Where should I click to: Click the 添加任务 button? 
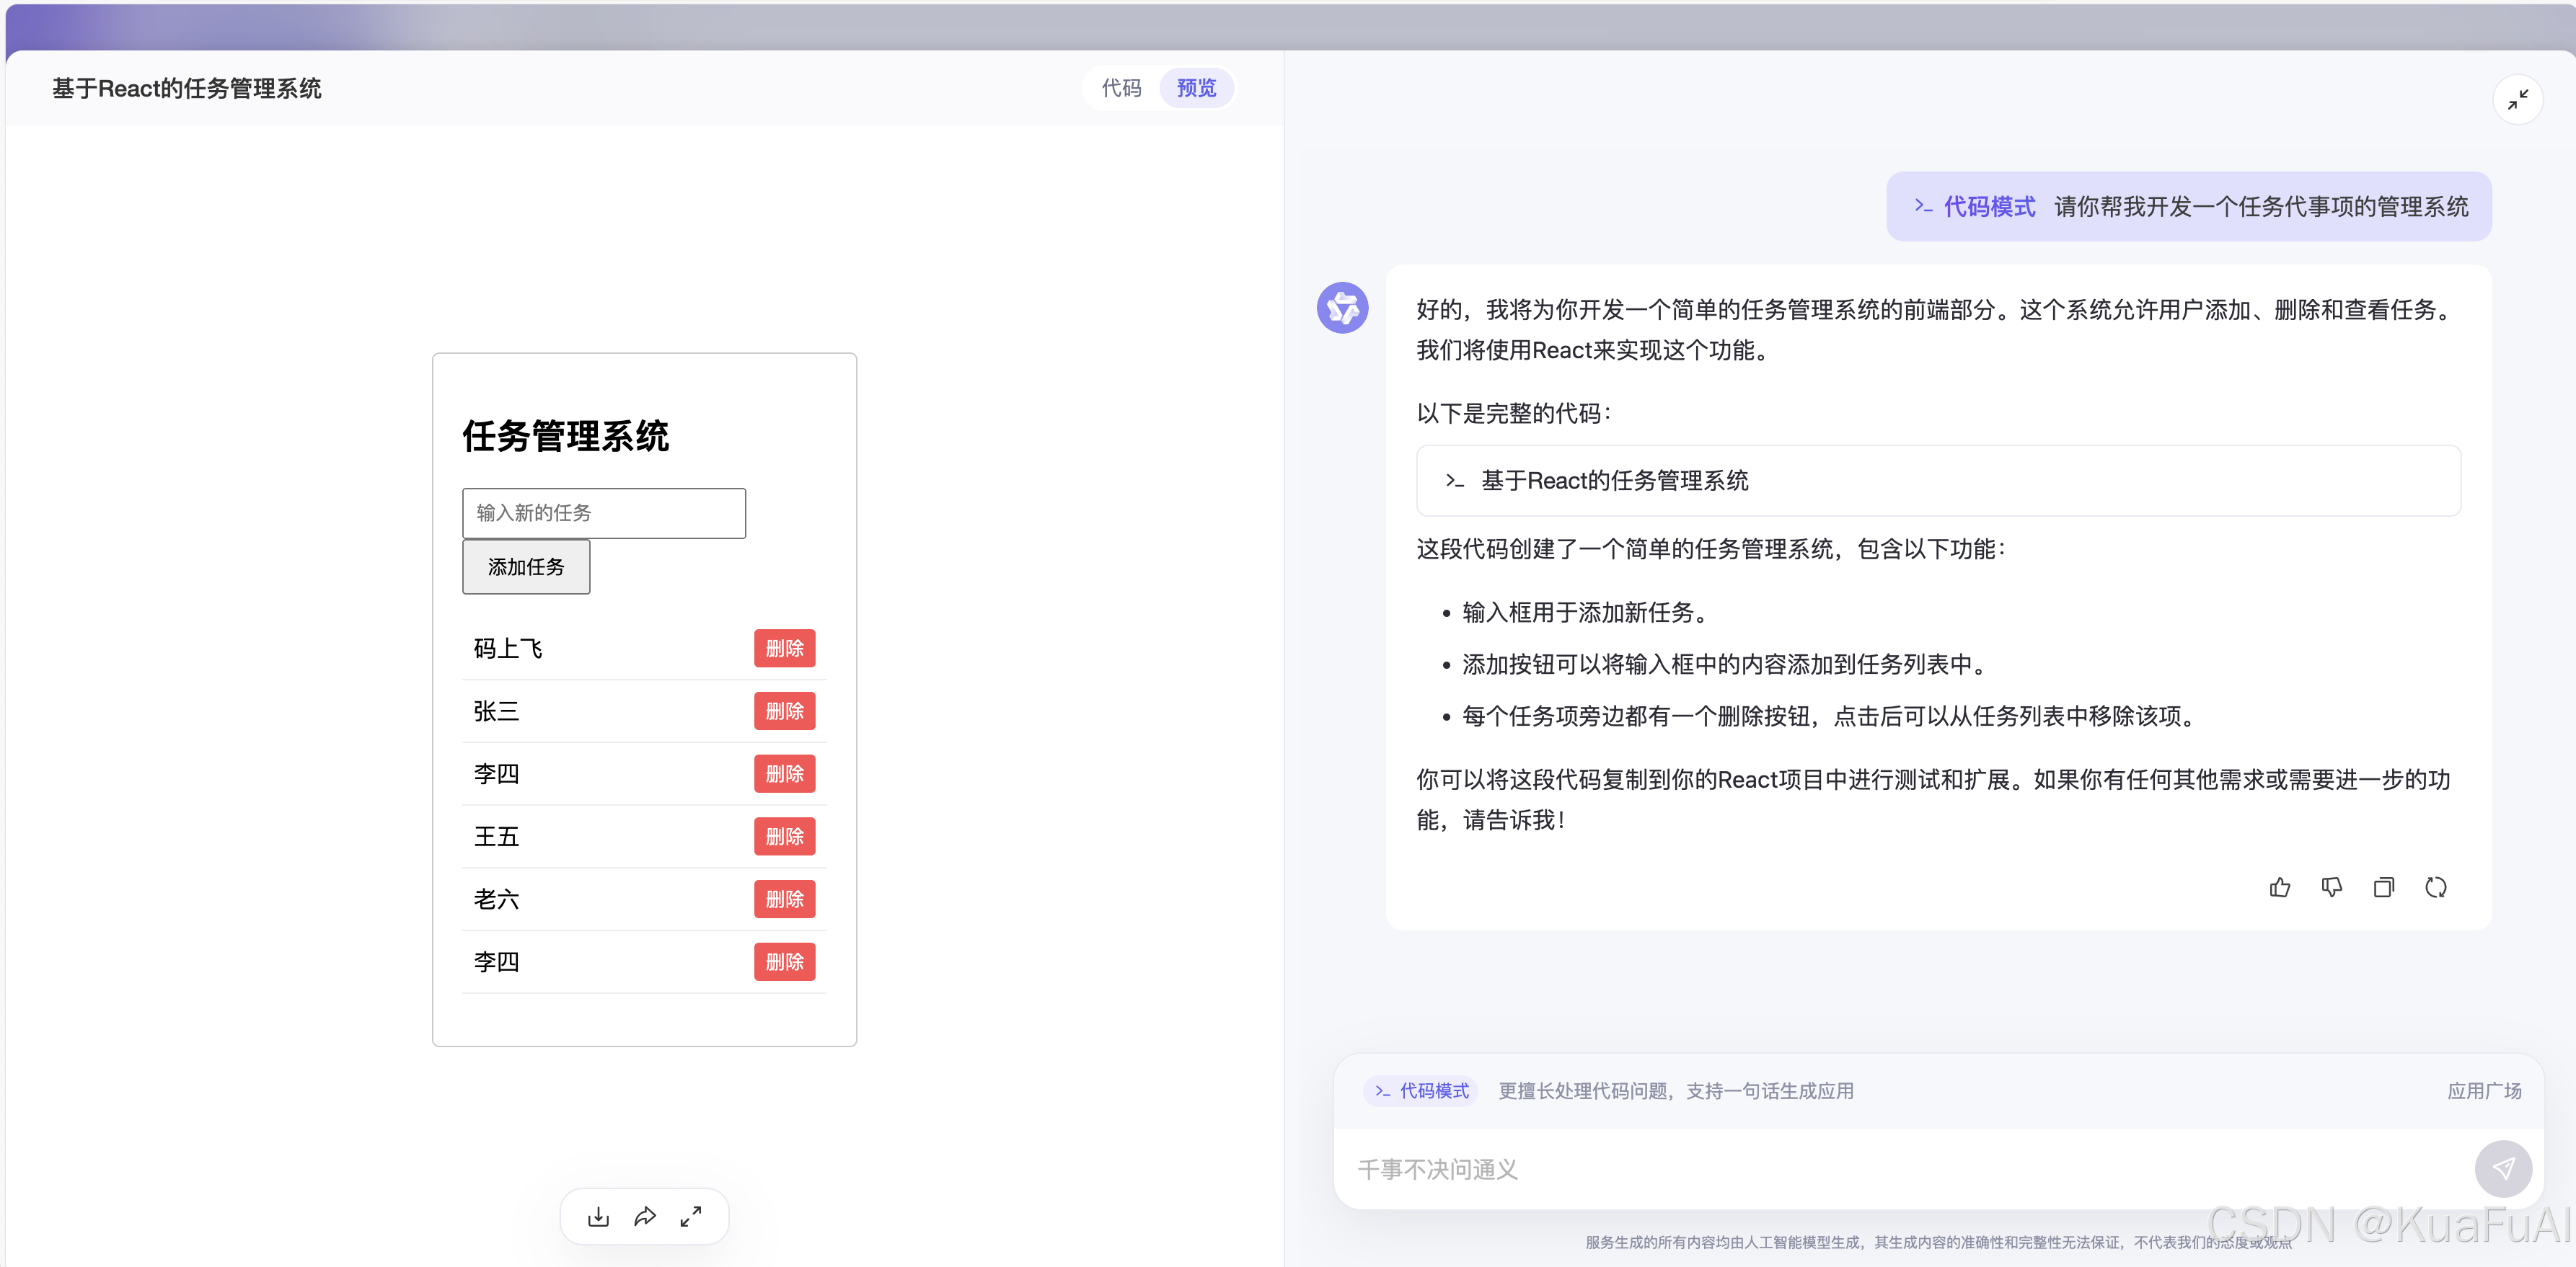526,566
